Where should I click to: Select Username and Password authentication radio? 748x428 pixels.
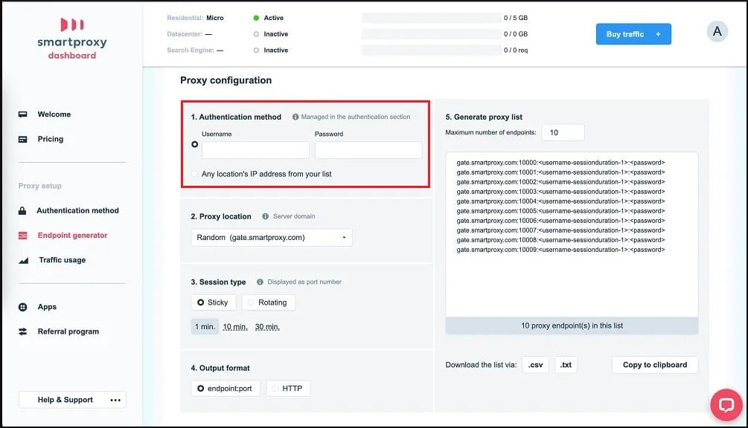pos(195,144)
